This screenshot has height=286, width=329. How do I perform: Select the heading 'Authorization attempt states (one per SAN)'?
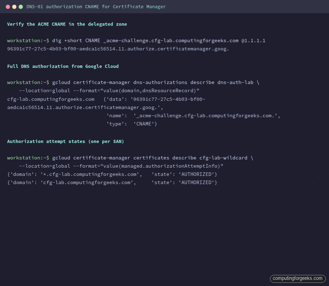pyautogui.click(x=65, y=141)
